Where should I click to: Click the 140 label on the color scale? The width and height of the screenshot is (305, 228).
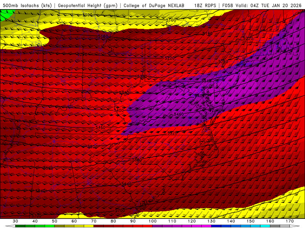click(x=231, y=221)
